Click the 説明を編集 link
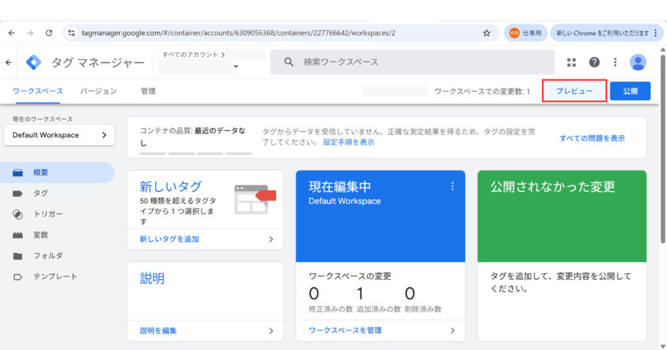 click(x=158, y=330)
